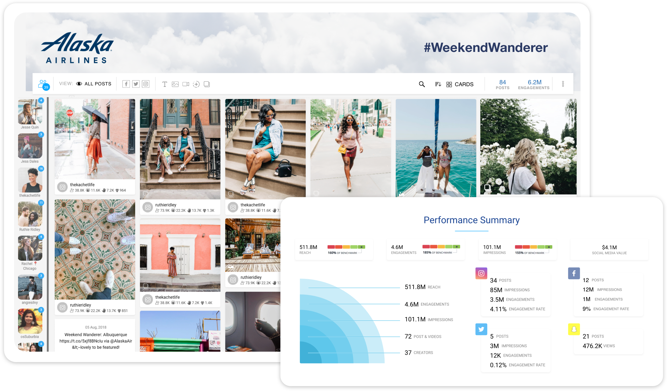667x391 pixels.
Task: Open the sailboat ocean photo
Action: (x=436, y=148)
